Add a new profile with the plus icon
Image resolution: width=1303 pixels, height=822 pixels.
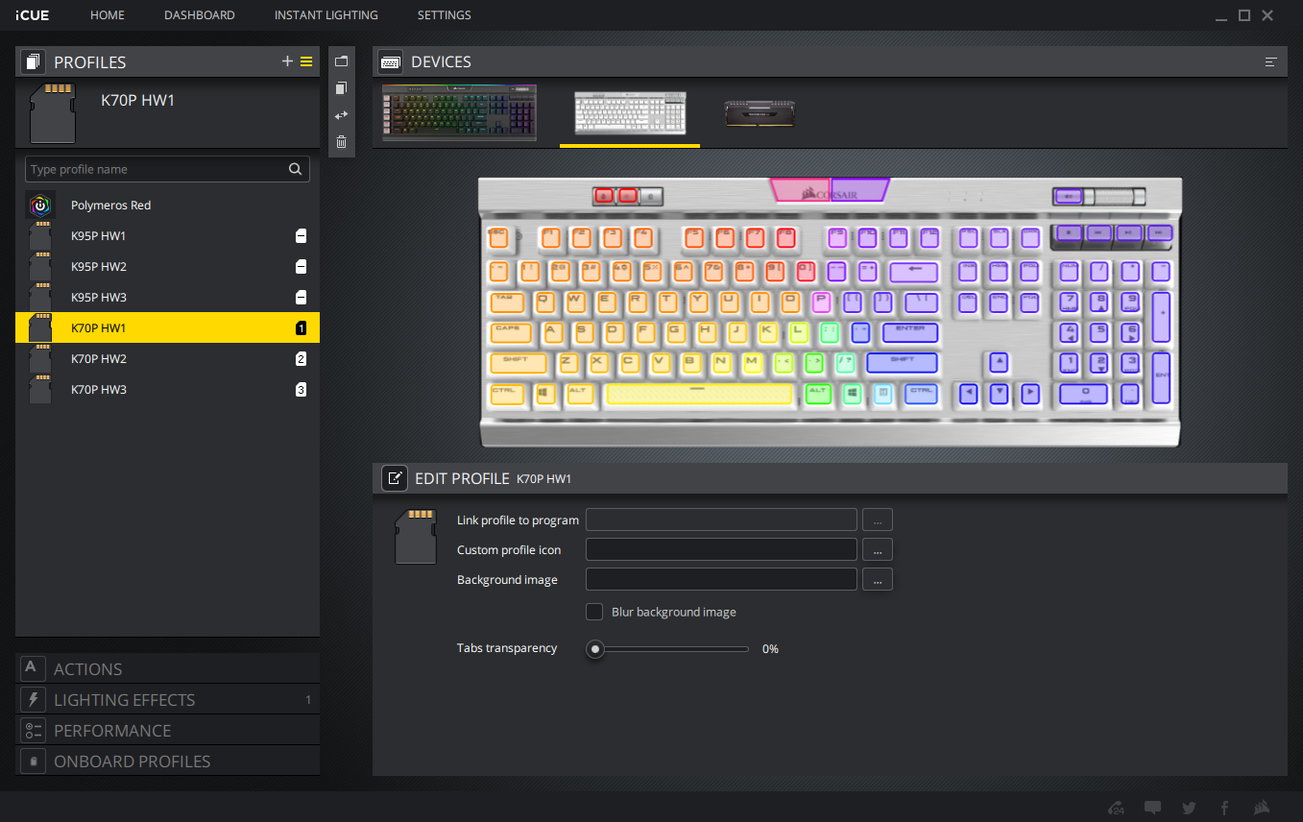[x=287, y=61]
